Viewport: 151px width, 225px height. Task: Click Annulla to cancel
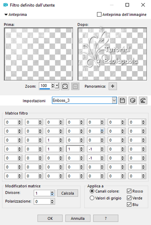[78, 218]
